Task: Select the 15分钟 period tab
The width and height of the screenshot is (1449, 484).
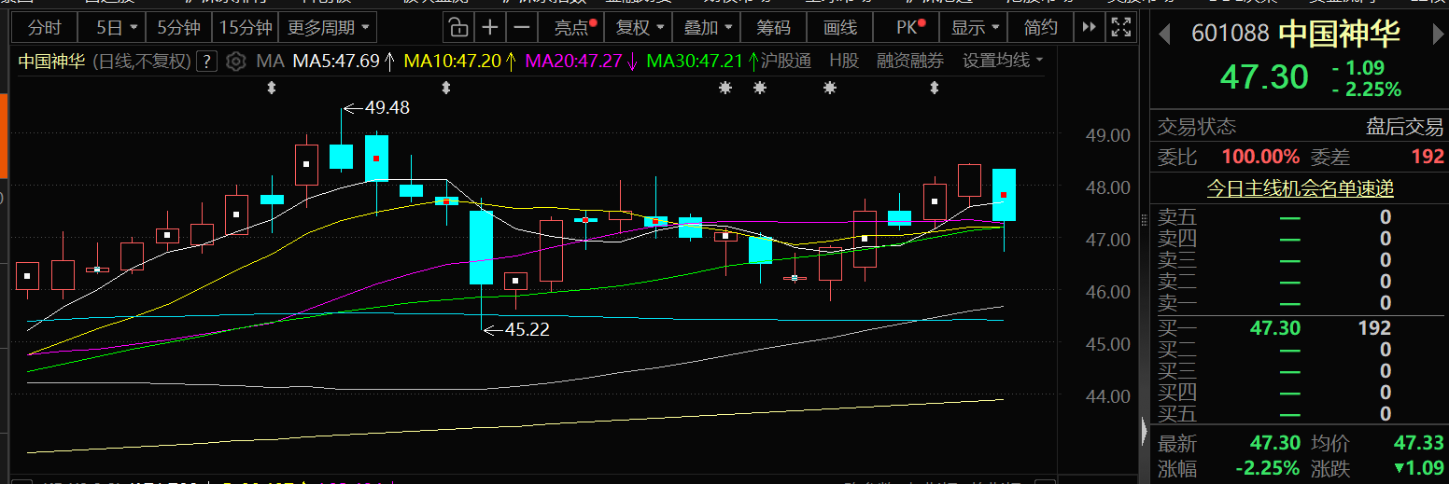Action: [246, 28]
